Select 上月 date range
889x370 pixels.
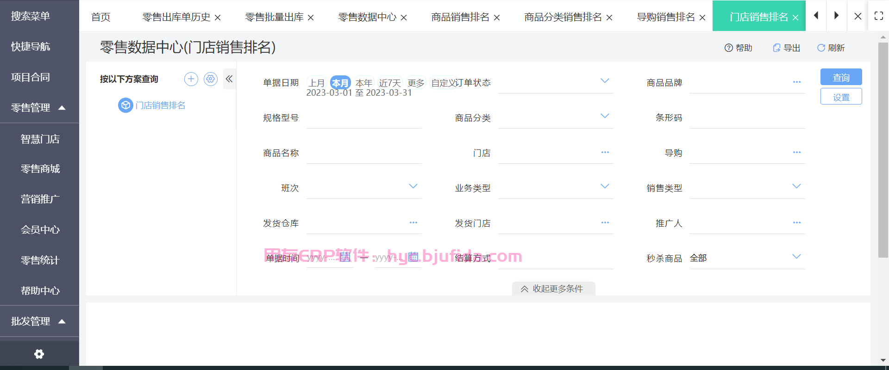click(x=317, y=83)
